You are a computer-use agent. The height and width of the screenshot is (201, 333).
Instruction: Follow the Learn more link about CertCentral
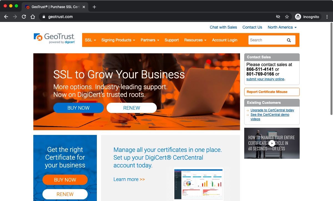click(x=126, y=179)
